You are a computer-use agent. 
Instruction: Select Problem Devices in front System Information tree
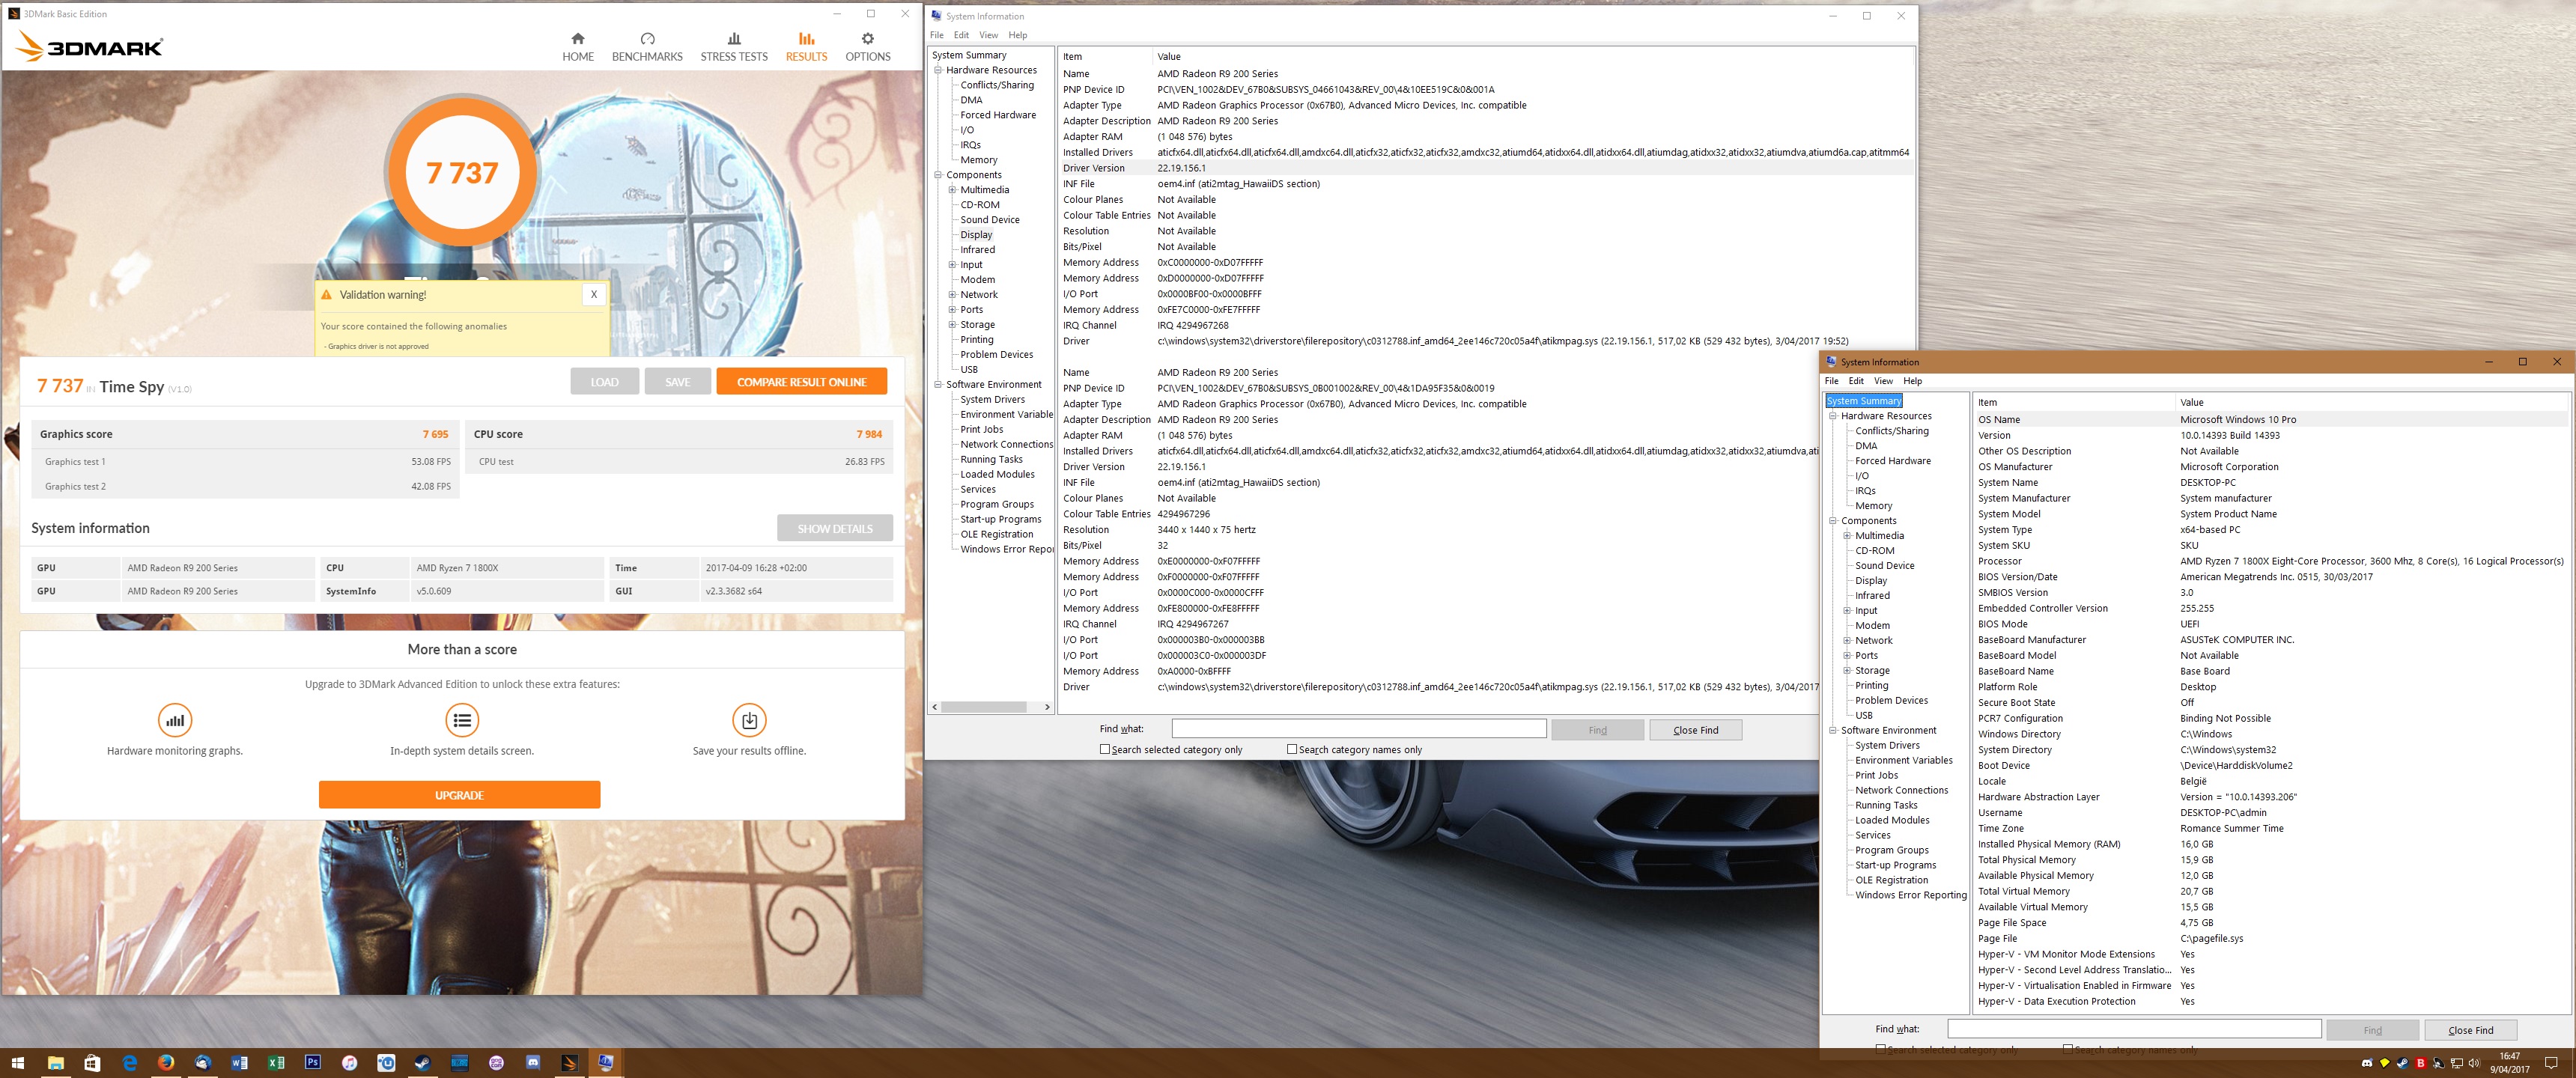click(1891, 700)
